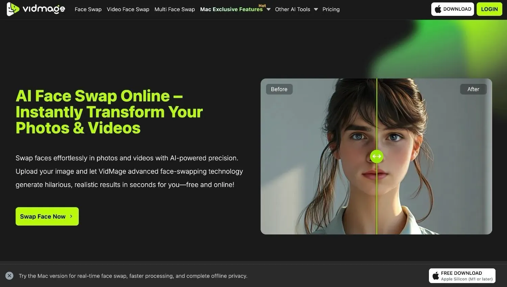Click the chevron arrow in Swap Face Now

click(71, 216)
